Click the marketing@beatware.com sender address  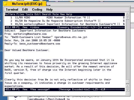pyautogui.click(x=30, y=34)
